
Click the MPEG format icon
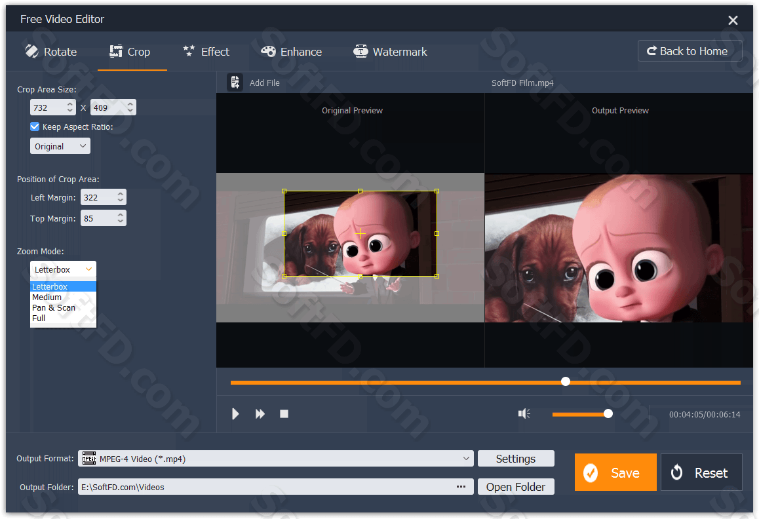(88, 459)
